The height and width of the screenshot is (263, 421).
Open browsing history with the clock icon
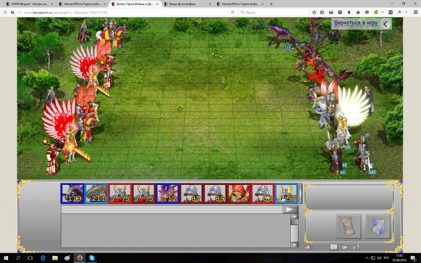[x=340, y=12]
